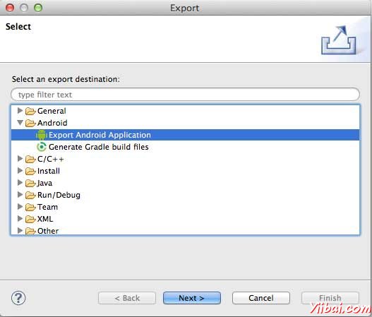The image size is (372, 317).
Task: Expand the XML category
Action: click(x=20, y=219)
